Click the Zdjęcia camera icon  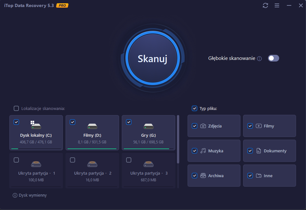pos(203,126)
